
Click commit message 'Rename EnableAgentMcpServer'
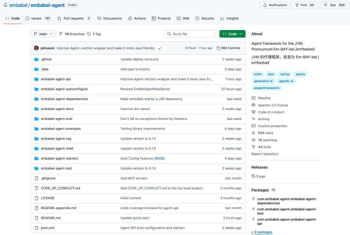click(145, 89)
